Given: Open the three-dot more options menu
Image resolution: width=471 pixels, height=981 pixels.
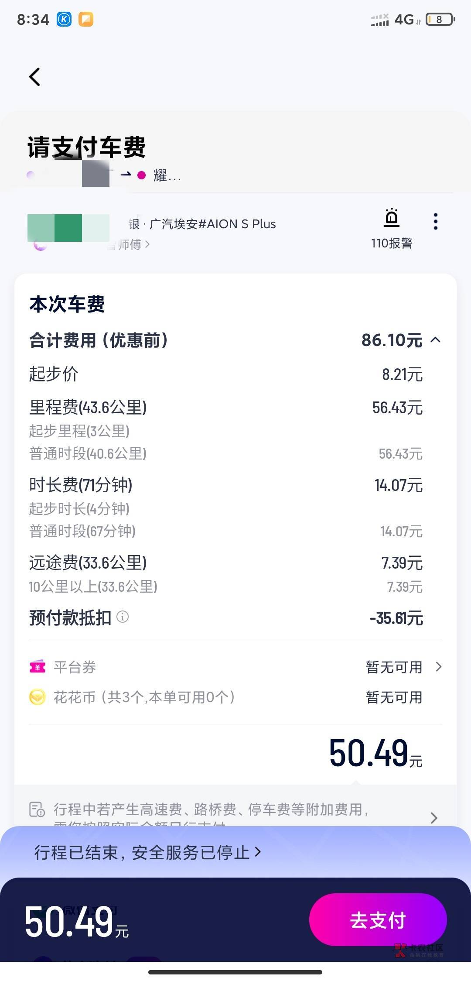Looking at the screenshot, I should click(x=435, y=222).
